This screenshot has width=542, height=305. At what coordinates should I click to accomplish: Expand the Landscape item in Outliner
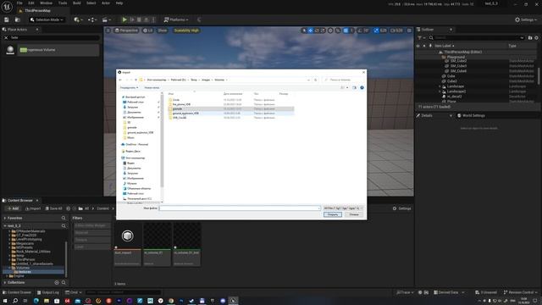(440, 86)
